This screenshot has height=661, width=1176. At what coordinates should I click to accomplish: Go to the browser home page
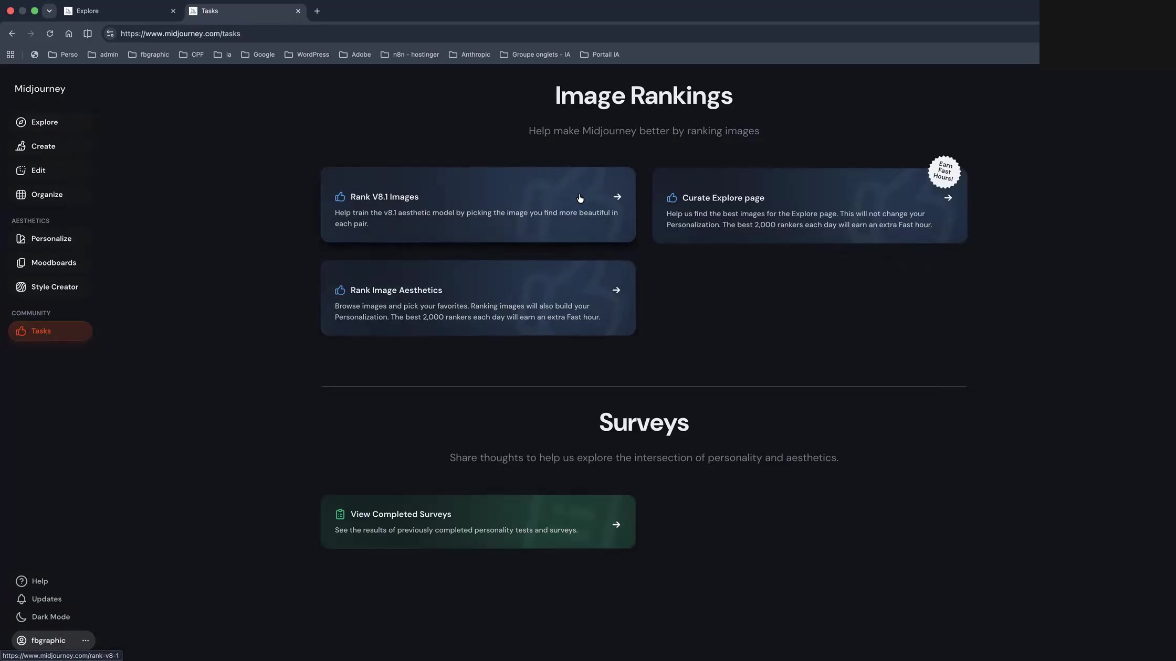pyautogui.click(x=68, y=34)
